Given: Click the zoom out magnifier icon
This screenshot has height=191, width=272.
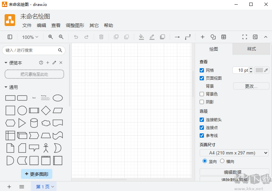Looking at the screenshot, I should (x=61, y=37).
